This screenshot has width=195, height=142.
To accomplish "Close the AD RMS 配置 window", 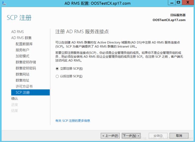I will [x=188, y=2].
